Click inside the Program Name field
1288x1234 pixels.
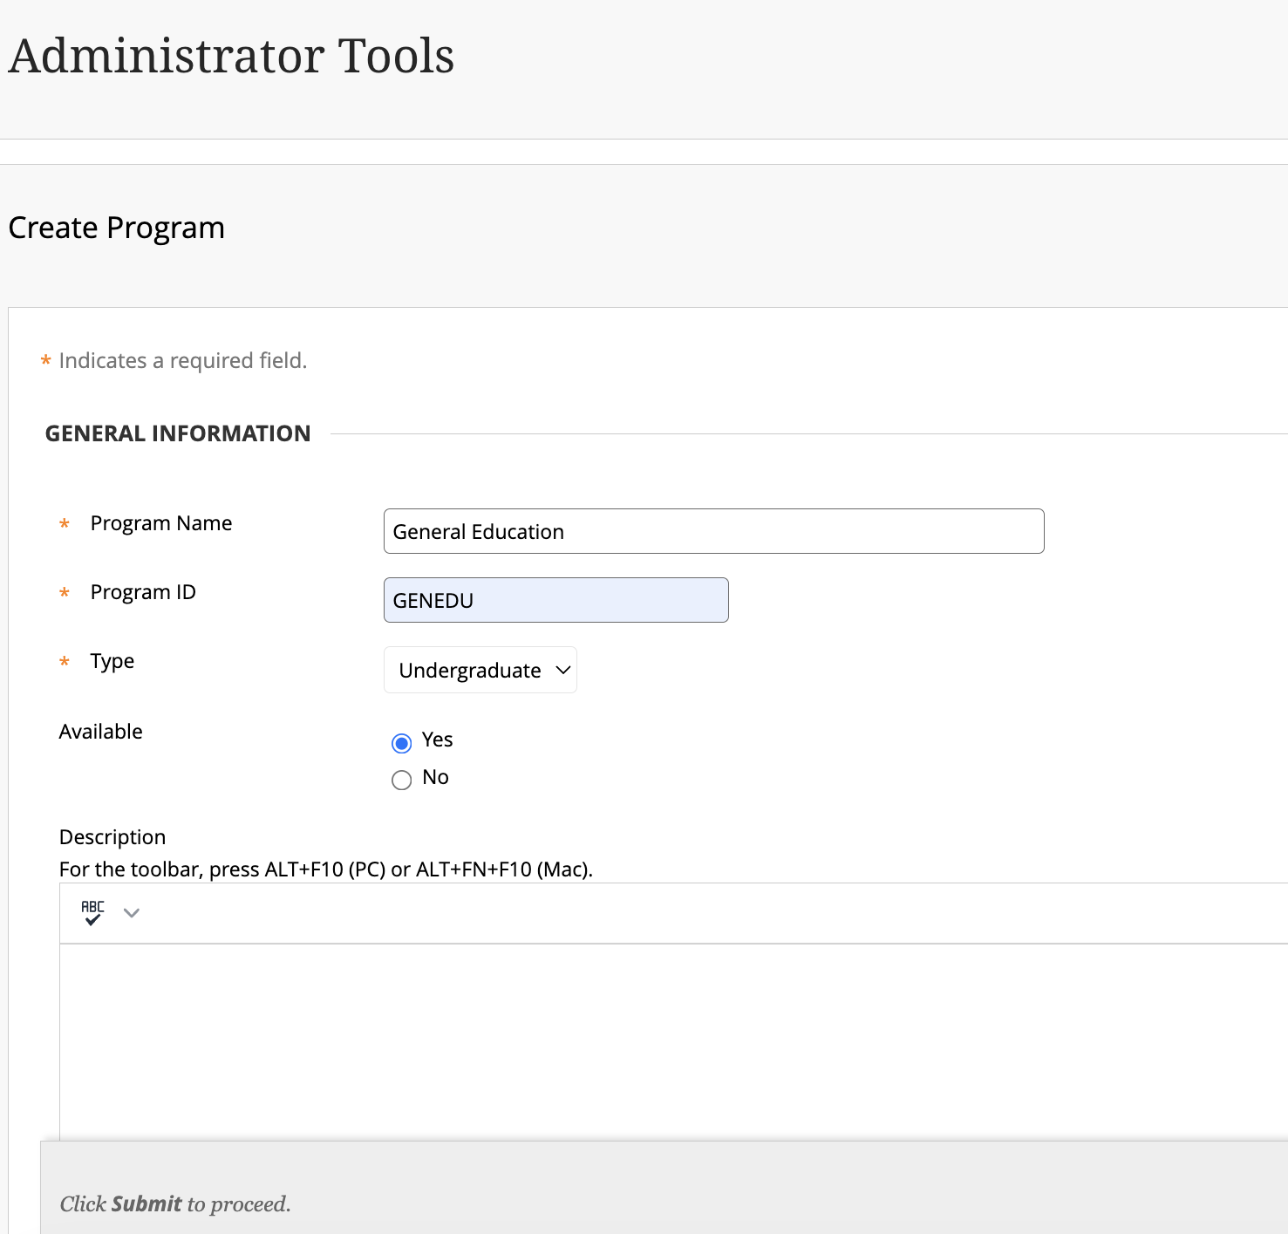pos(712,530)
